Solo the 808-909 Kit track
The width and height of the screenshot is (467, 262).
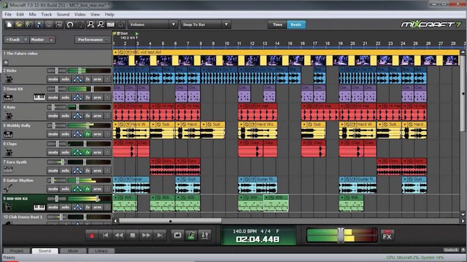tap(65, 207)
